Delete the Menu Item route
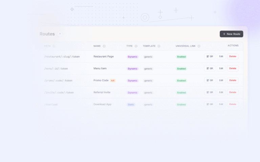The width and height of the screenshot is (260, 162). (x=233, y=68)
